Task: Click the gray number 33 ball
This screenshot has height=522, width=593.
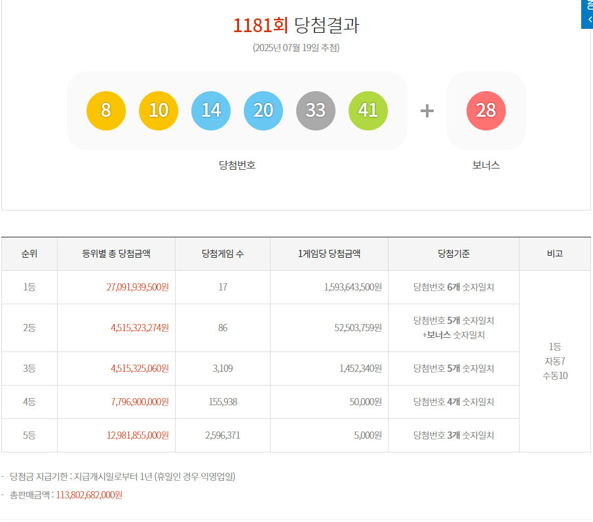Action: [316, 111]
